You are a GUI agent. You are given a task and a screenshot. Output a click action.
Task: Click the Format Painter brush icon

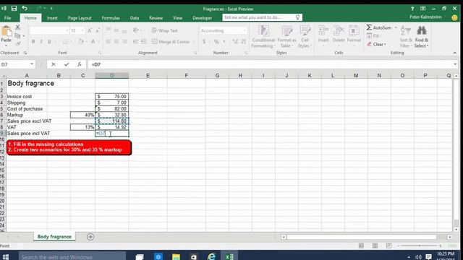click(x=18, y=43)
